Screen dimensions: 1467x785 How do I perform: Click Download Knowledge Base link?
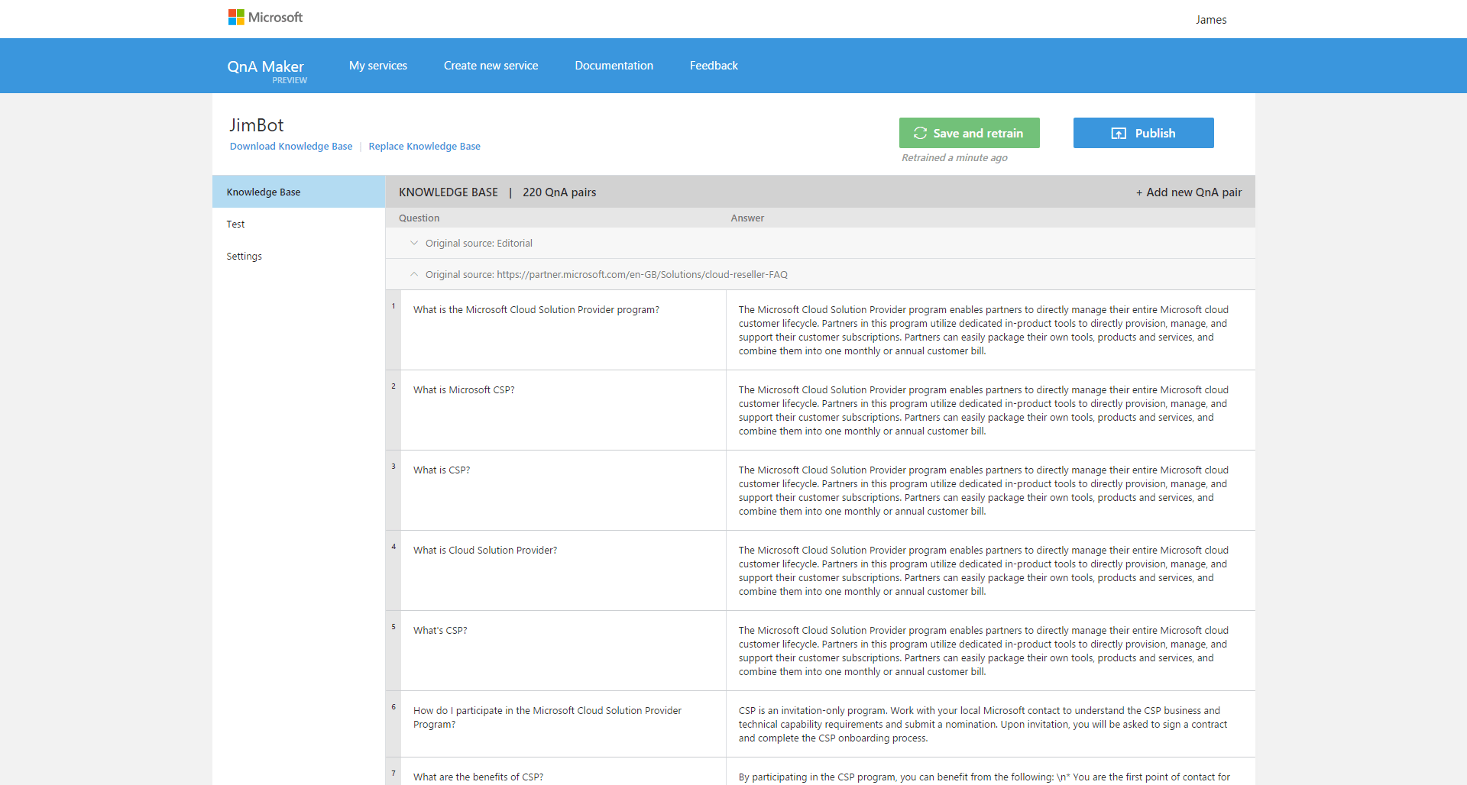coord(291,146)
